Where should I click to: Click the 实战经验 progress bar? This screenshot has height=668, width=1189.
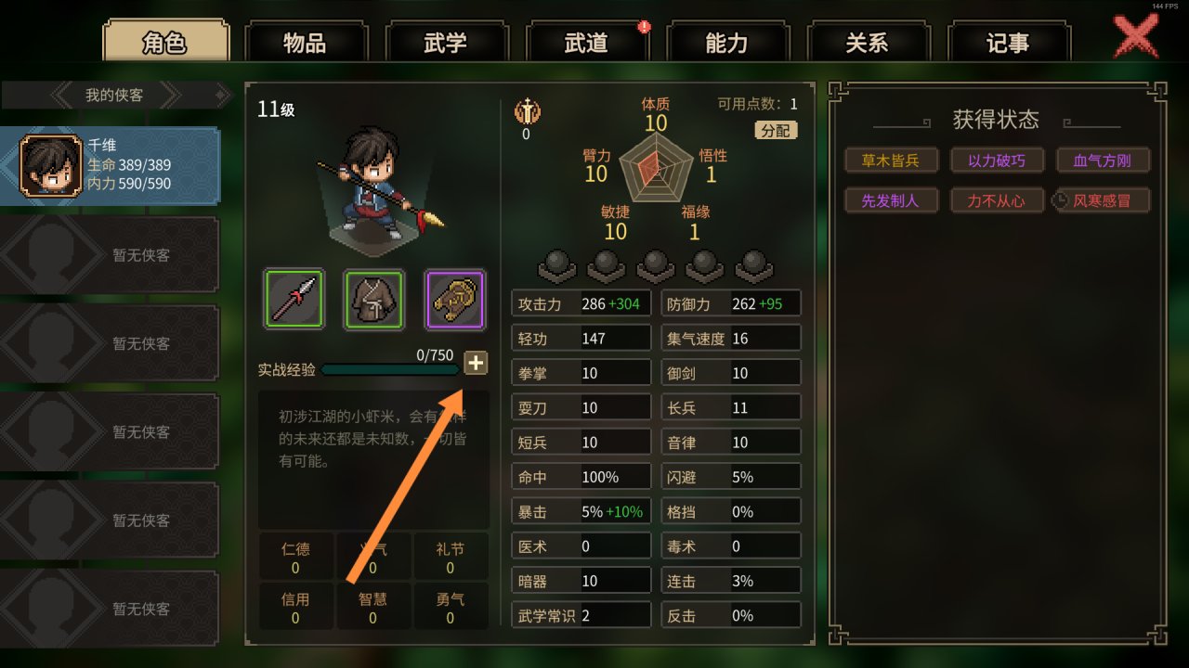(389, 369)
